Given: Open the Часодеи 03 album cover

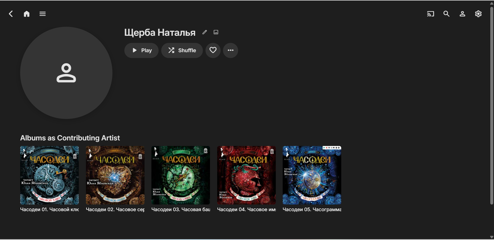Looking at the screenshot, I should coord(181,175).
